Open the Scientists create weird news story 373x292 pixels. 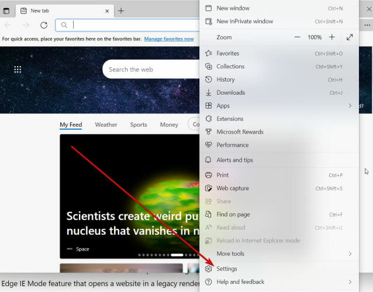[x=133, y=223]
